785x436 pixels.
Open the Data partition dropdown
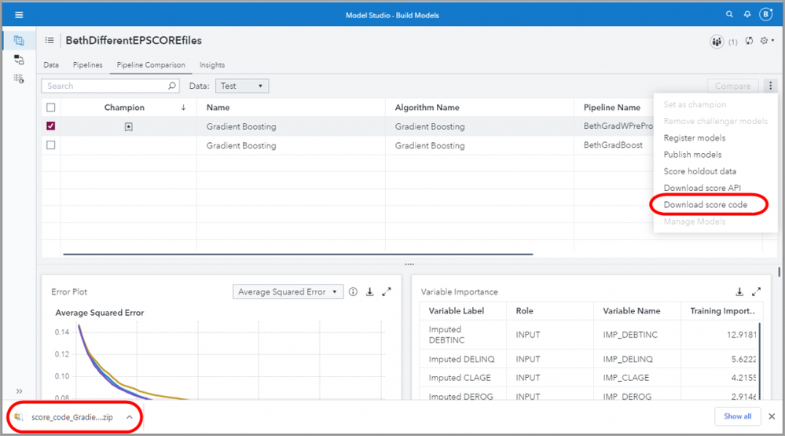tap(242, 86)
